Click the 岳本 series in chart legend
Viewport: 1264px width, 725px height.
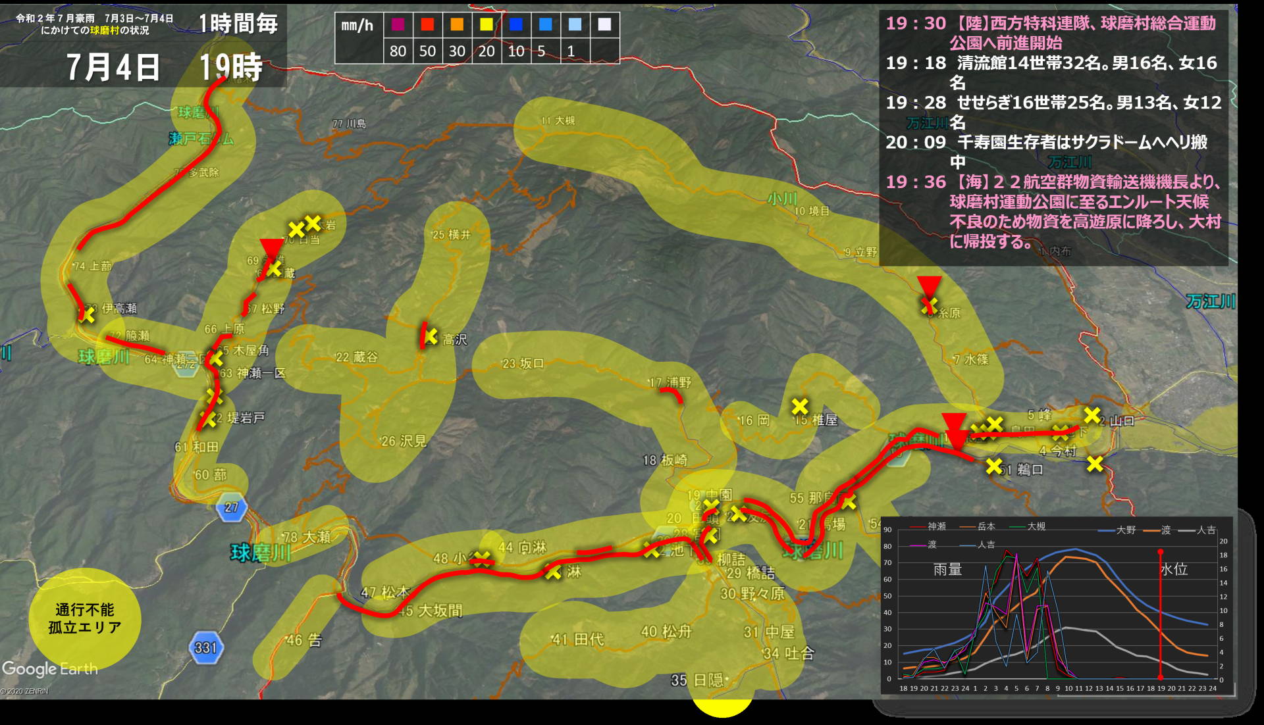(978, 526)
